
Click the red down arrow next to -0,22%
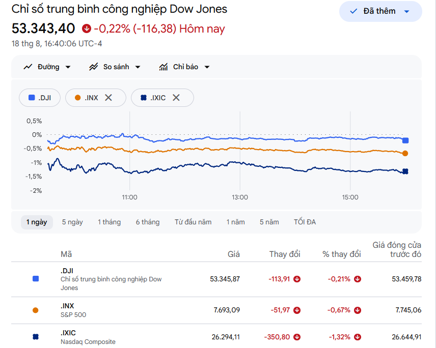tap(87, 28)
